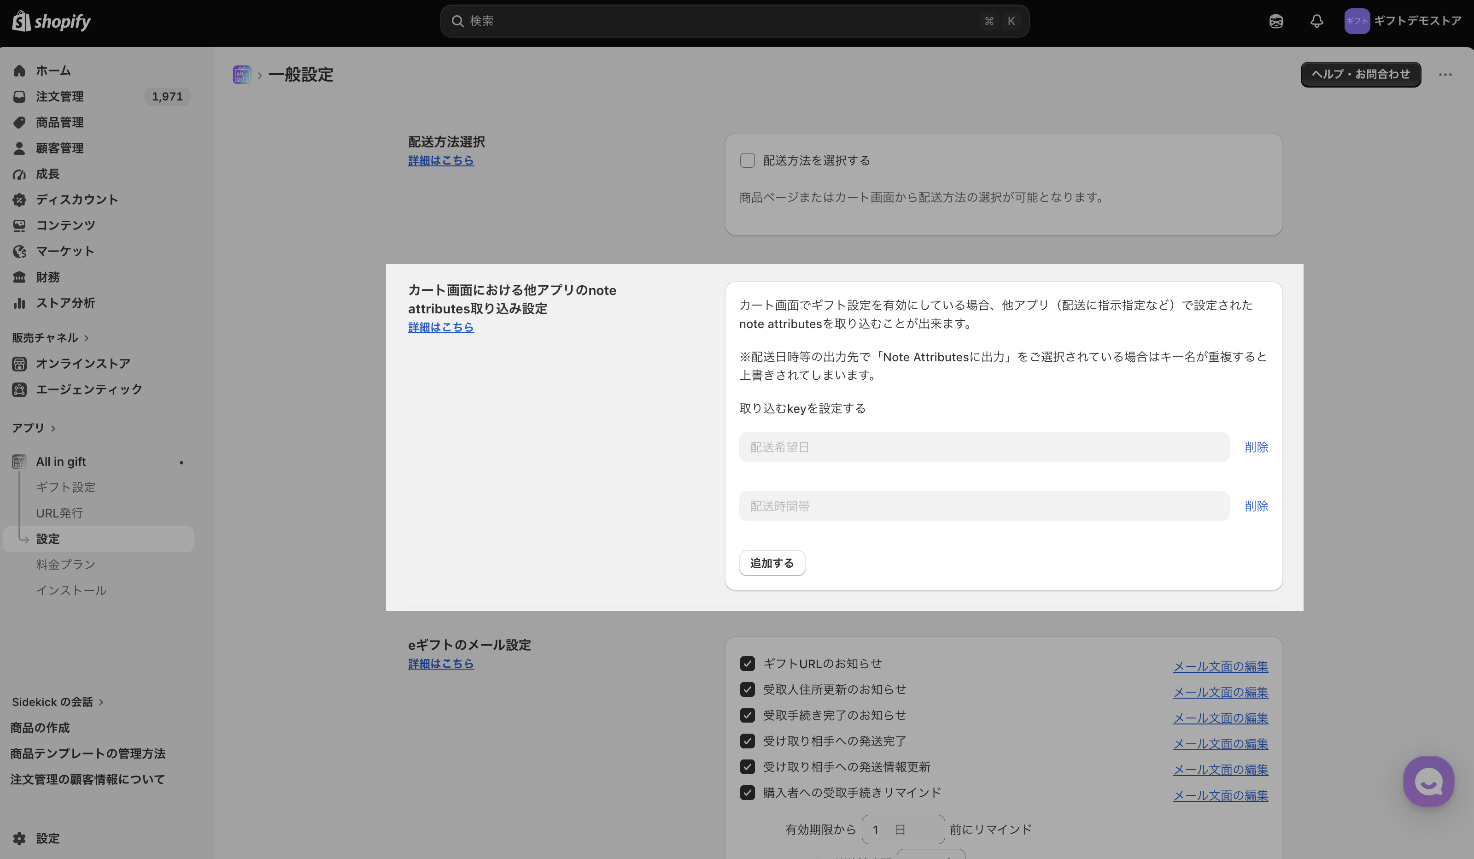Open 詳細はこちら under 配送方法選択
Viewport: 1474px width, 859px height.
click(440, 160)
